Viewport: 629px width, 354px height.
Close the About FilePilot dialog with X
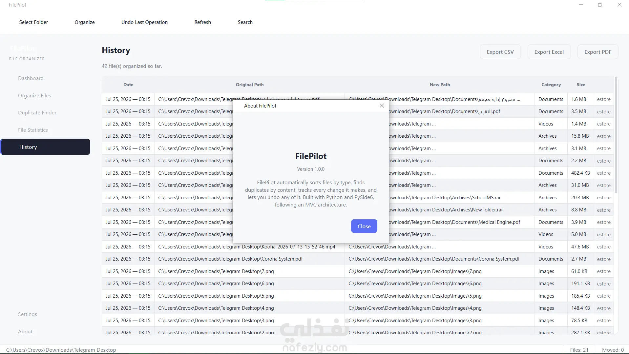coord(382,106)
